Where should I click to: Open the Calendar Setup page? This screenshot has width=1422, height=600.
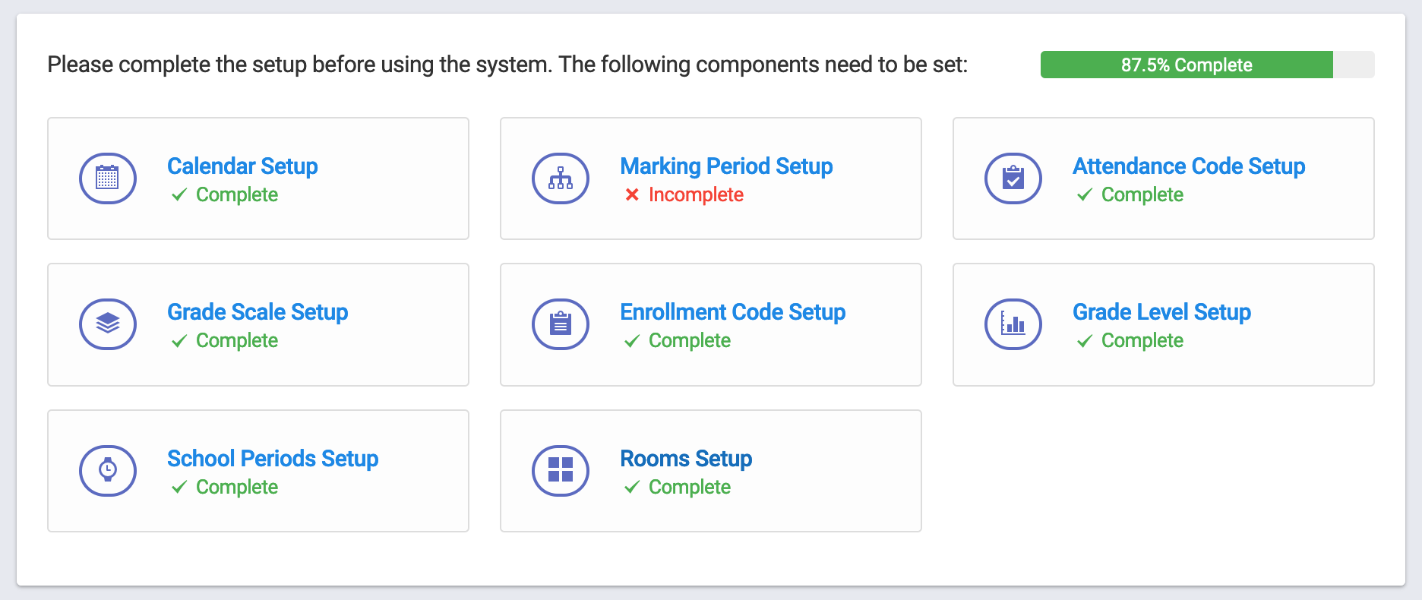[x=242, y=166]
